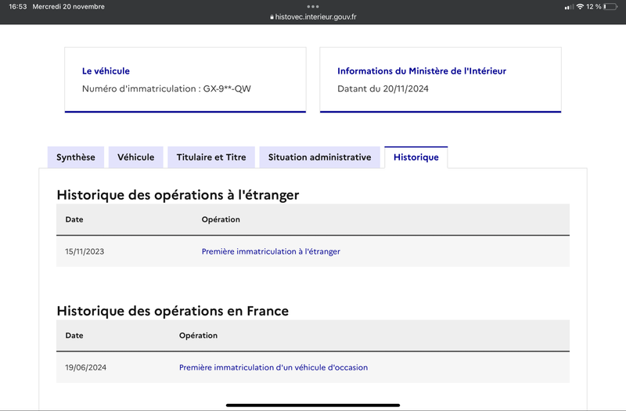
Task: Click the Historique des opérations à l'étranger heading
Action: coord(178,195)
